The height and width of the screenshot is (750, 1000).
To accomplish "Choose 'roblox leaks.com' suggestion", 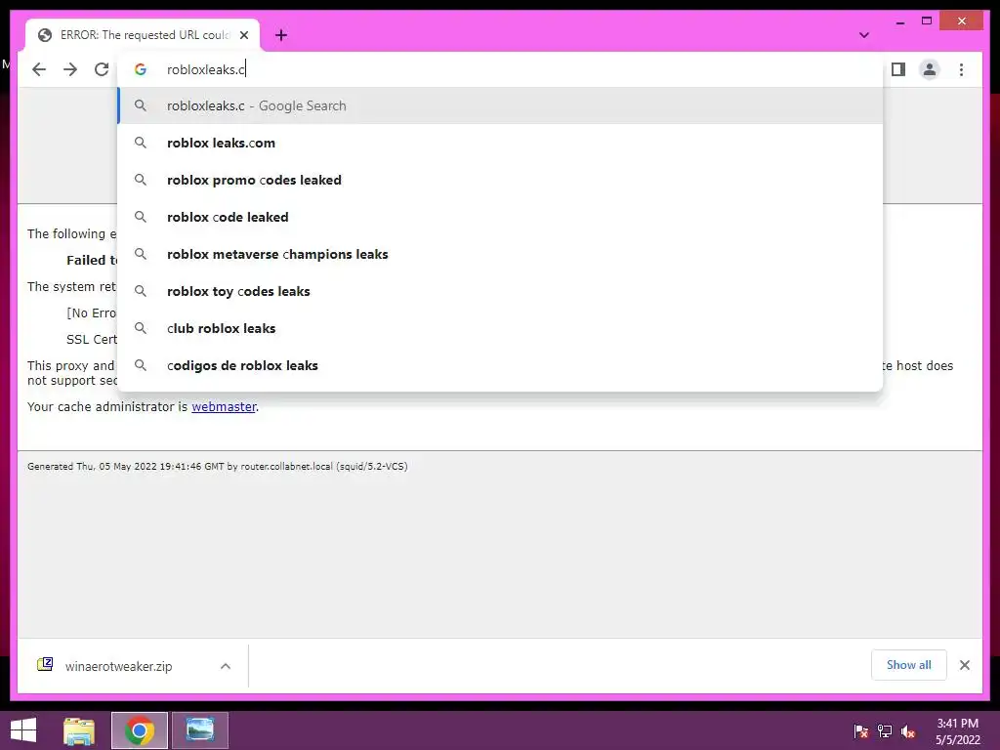I will click(501, 143).
